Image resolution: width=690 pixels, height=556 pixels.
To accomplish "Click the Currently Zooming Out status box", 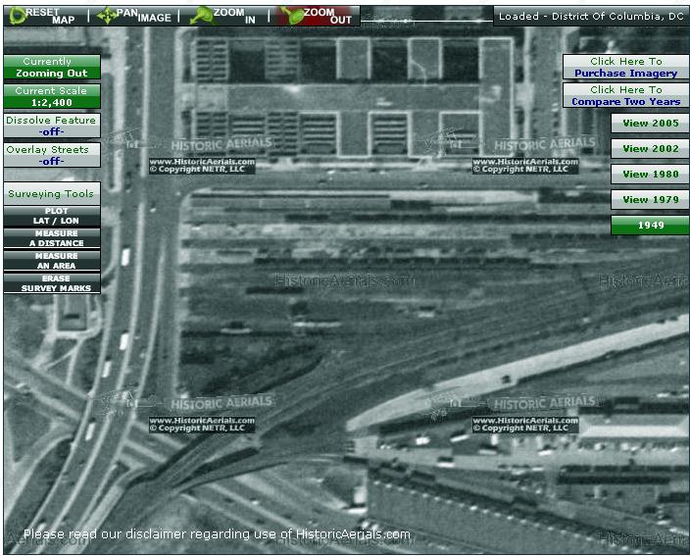I will tap(51, 68).
